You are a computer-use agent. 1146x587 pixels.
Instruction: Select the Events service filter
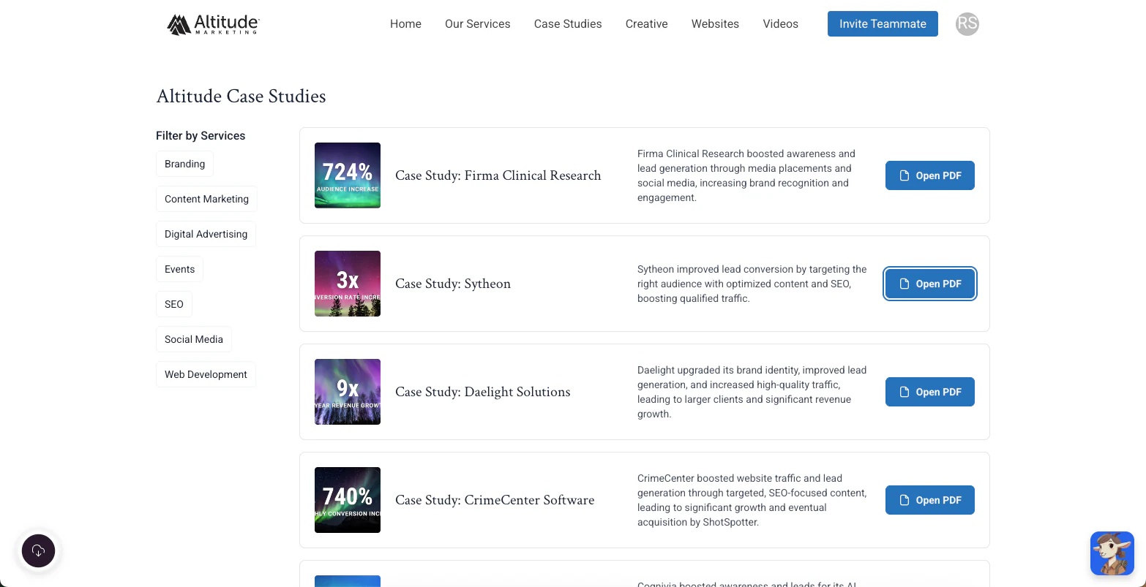179,269
